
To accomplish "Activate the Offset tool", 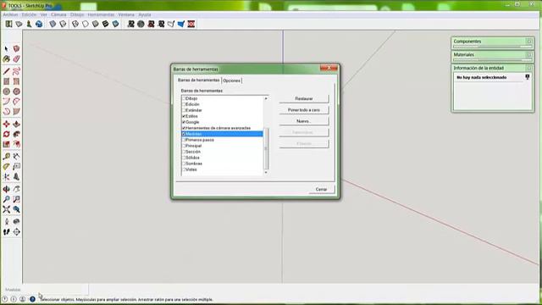I will 16,144.
